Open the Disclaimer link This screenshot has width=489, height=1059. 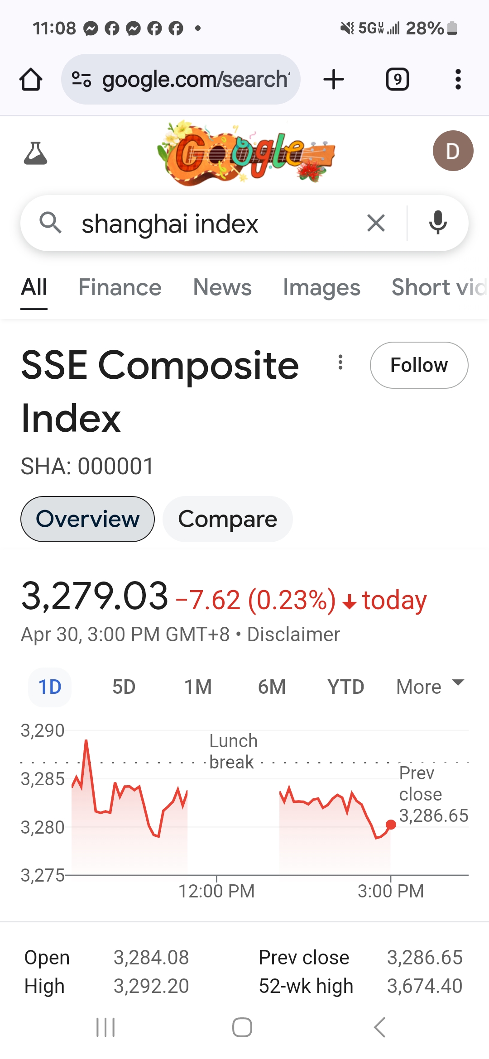(x=293, y=634)
